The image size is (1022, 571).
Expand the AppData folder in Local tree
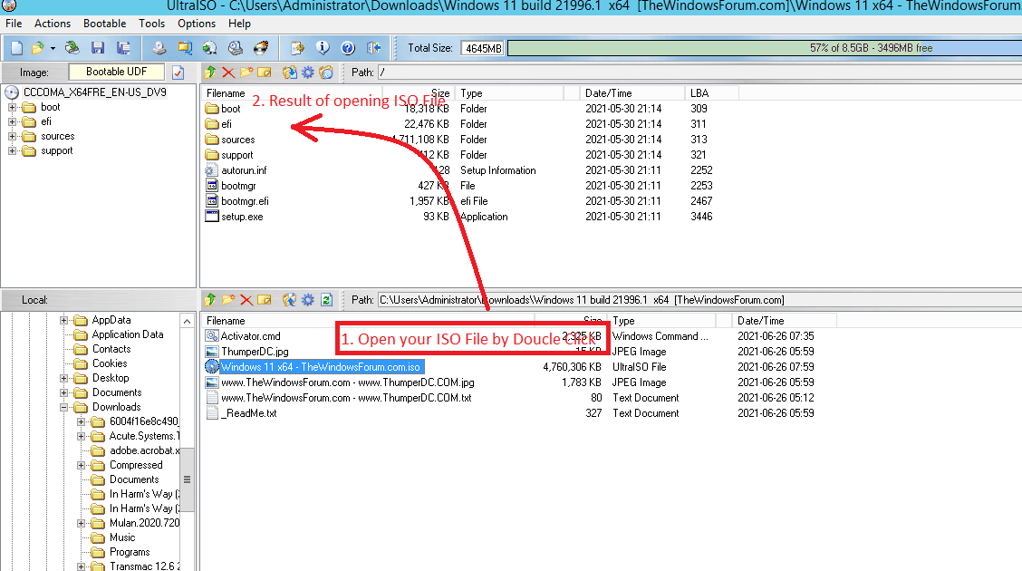coord(63,320)
